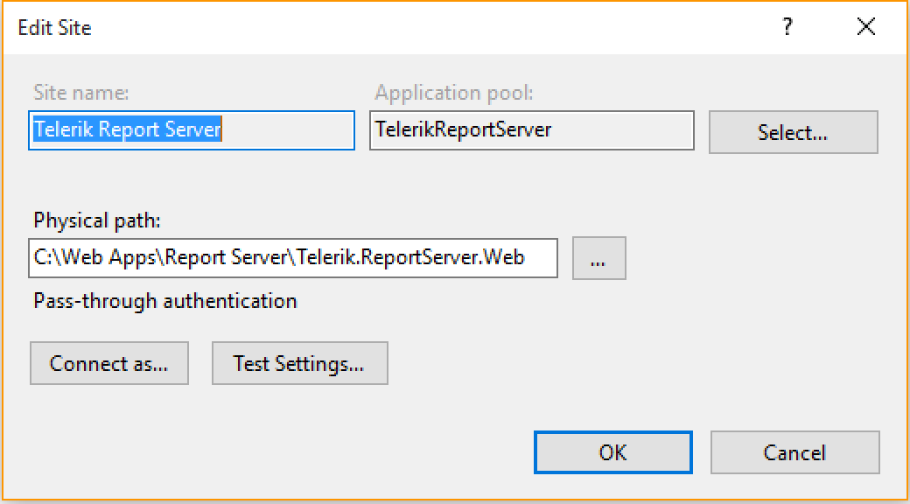Viewport: 910px width, 504px height.
Task: Browse for physical path with ... button
Action: coord(598,258)
